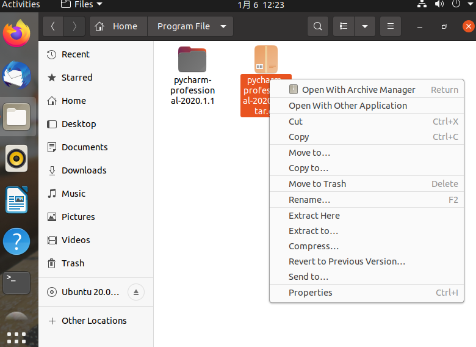The height and width of the screenshot is (347, 476).
Task: Choose Open With Other Application
Action: [367, 106]
